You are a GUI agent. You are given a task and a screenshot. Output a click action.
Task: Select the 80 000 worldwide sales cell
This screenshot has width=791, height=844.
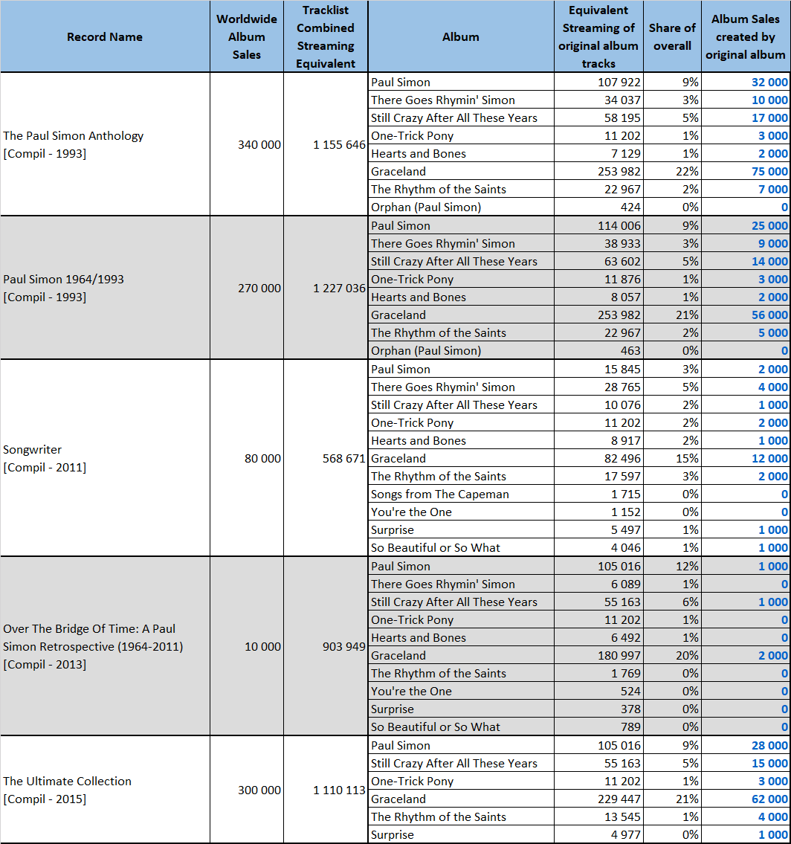pos(247,458)
